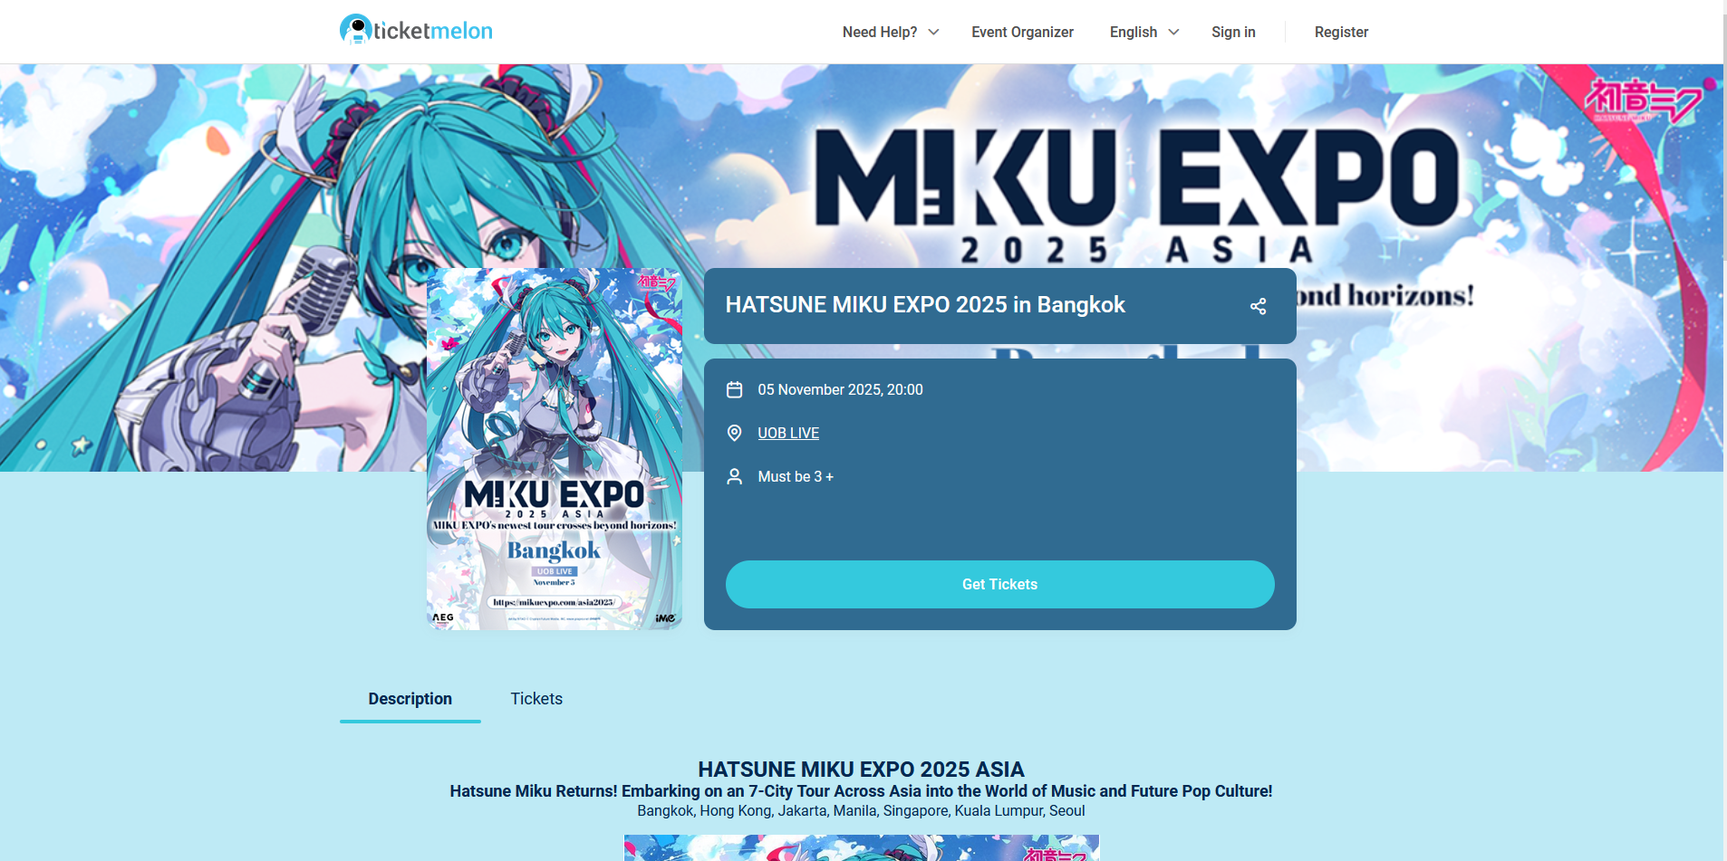Click the event title HATSUNE MIKU EXPO 2025 in Bangkok
The width and height of the screenshot is (1727, 861).
(x=925, y=305)
